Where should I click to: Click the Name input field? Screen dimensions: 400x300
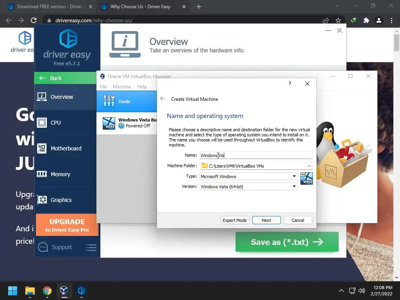[x=256, y=155]
